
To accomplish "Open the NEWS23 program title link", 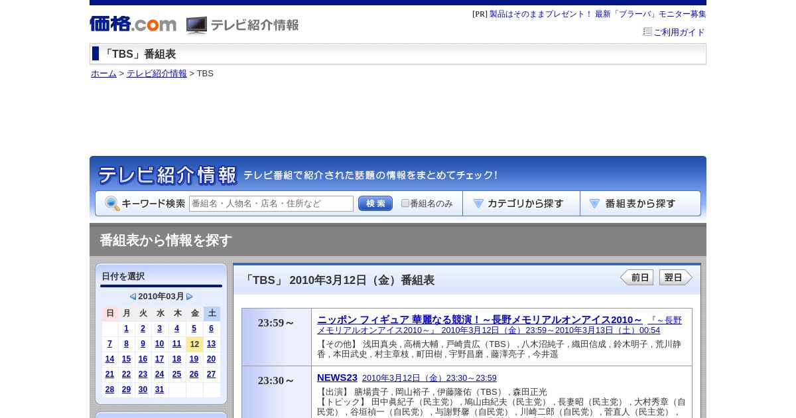I will (337, 378).
